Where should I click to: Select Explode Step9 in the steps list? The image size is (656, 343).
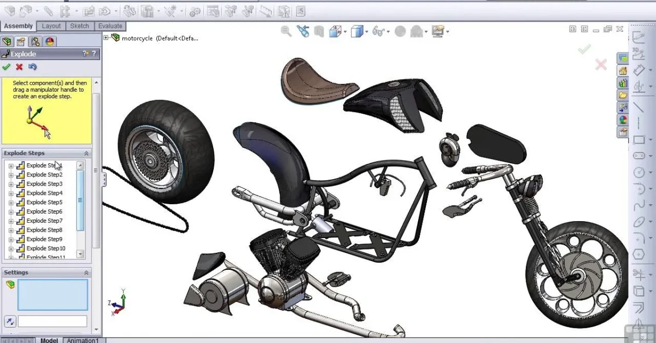tap(44, 239)
